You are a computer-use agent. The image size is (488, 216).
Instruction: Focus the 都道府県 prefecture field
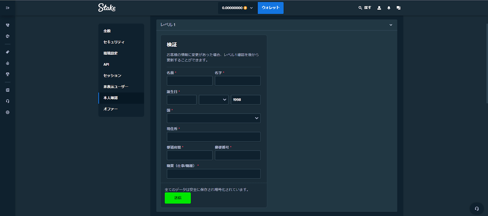(190, 155)
